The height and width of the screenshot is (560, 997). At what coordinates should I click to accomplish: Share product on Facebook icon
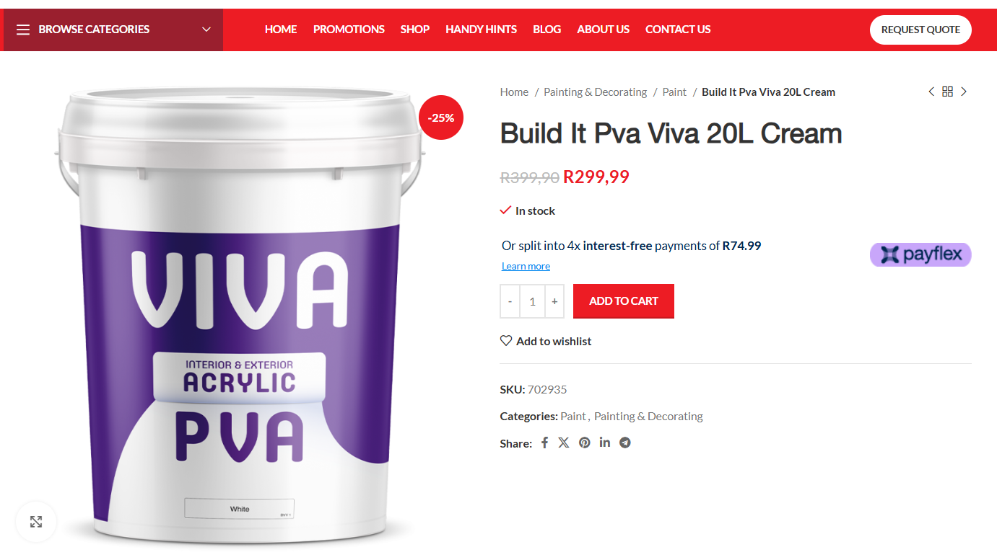coord(544,443)
